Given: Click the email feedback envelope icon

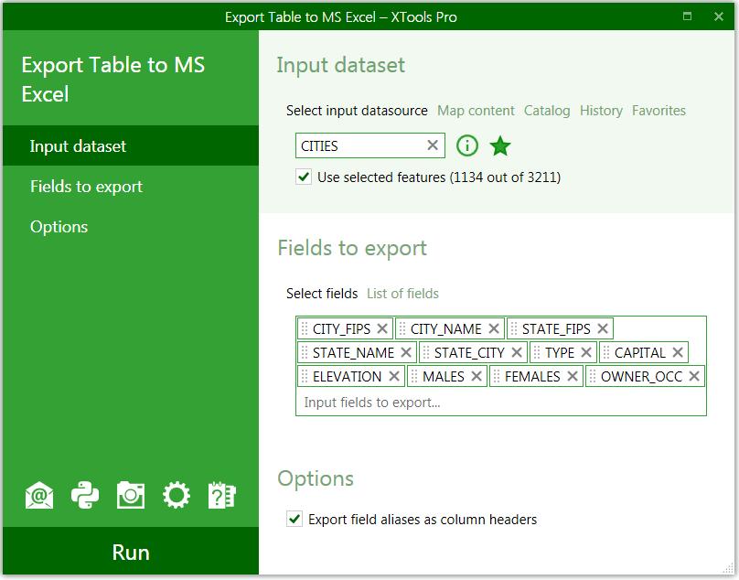Looking at the screenshot, I should 39,495.
